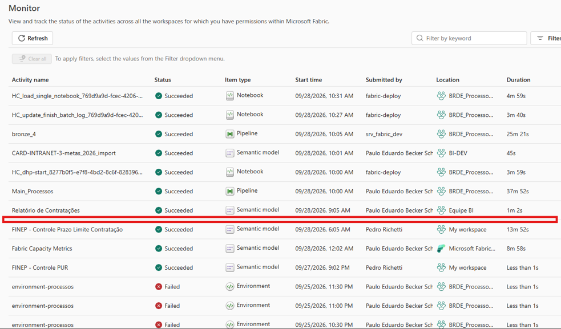Click the Location column header
Viewport: 561px width, 329px height.
447,80
